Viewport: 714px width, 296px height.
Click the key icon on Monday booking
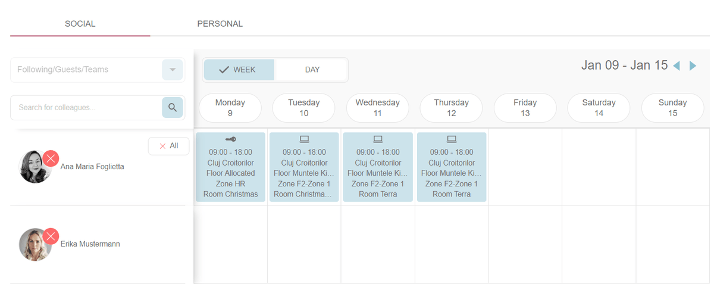231,139
